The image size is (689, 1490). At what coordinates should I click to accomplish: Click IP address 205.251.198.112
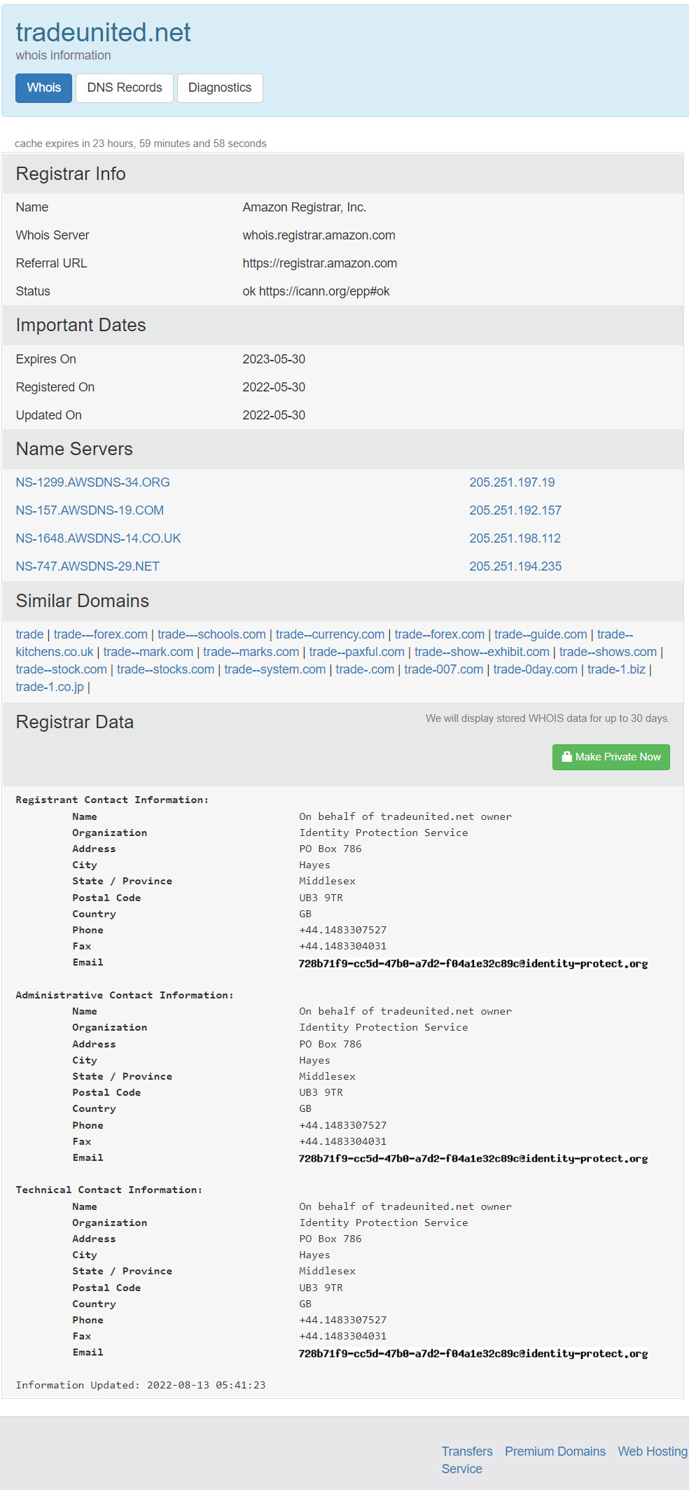(515, 538)
